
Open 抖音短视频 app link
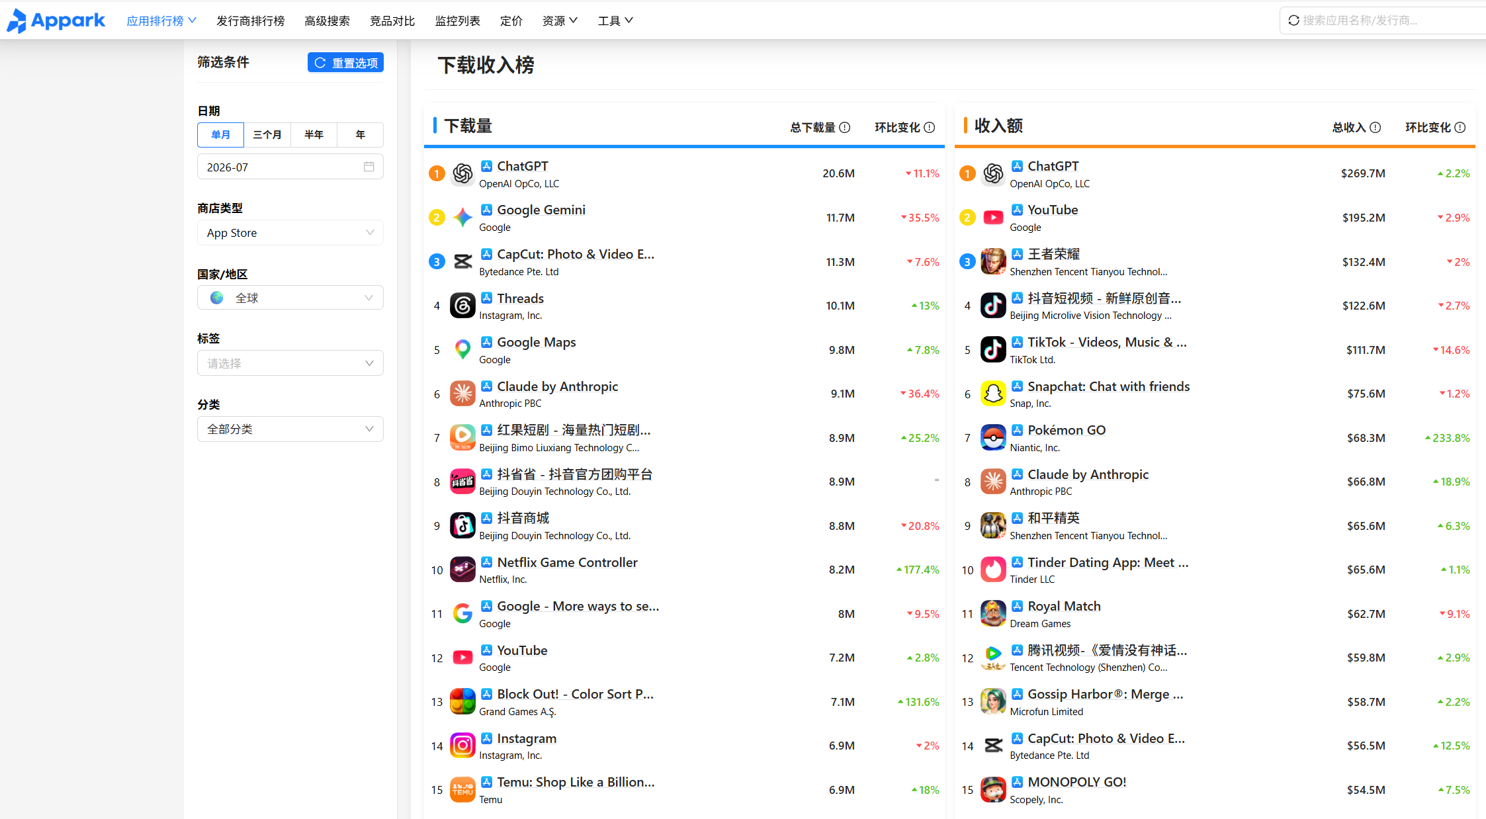tap(1104, 298)
